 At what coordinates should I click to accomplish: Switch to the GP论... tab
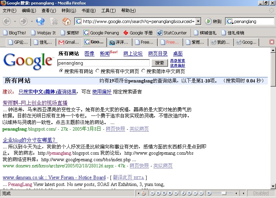18,42
